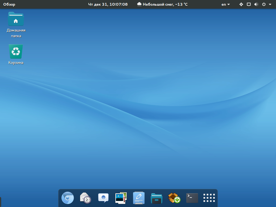This screenshot has height=207, width=276.
Task: Launch the Evolution mail and calendar app
Action: coord(85,198)
